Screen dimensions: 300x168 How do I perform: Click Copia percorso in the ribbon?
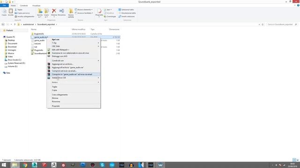22,13
